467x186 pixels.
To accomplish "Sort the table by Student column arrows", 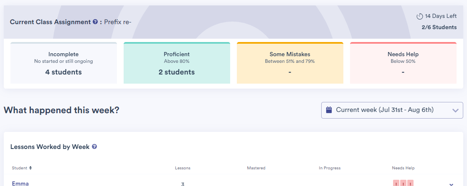I will pyautogui.click(x=30, y=168).
